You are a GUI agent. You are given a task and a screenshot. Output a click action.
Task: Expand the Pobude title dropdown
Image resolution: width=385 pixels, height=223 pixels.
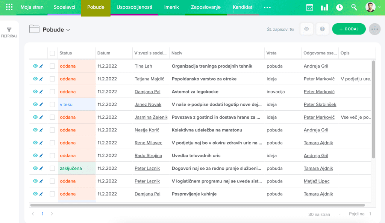click(68, 30)
